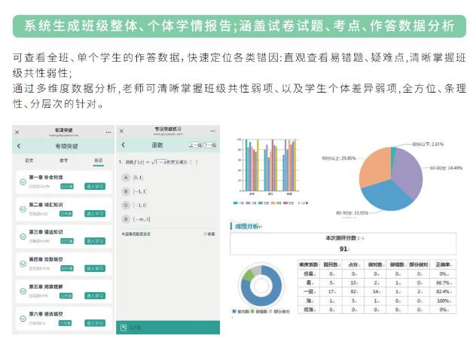
Task: Switch to the 英语 subject tab
Action: 98,160
